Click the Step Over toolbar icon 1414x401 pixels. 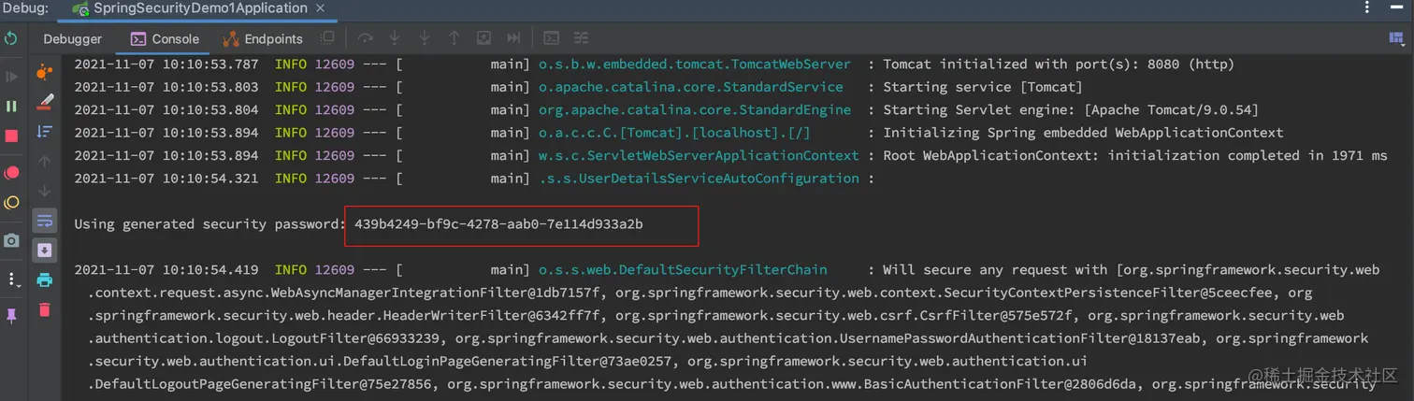point(365,38)
